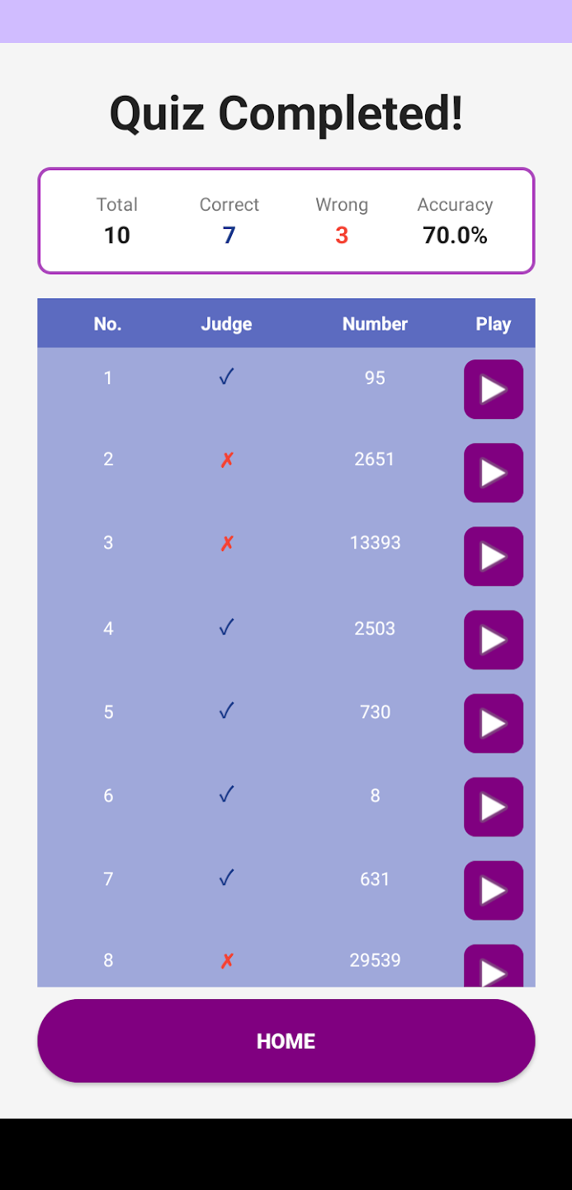
Task: Play the audio for number 631
Action: point(493,890)
